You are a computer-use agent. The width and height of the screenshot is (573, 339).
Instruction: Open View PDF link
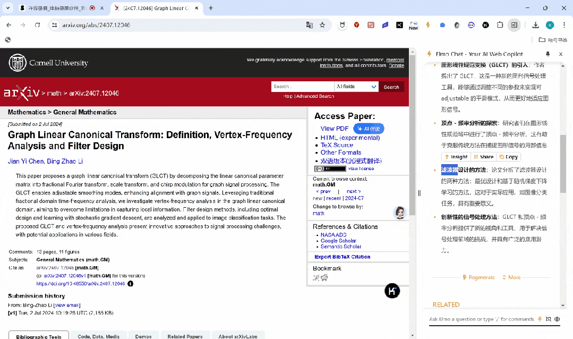(x=335, y=129)
